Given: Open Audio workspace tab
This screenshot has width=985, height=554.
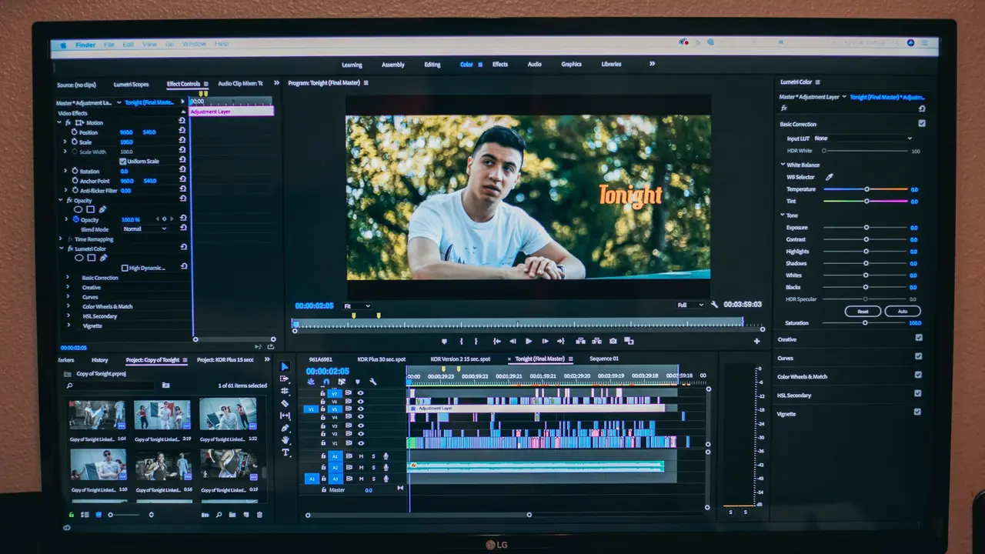Looking at the screenshot, I should 534,65.
